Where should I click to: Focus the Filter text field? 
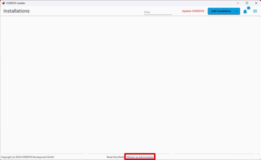click(x=158, y=12)
